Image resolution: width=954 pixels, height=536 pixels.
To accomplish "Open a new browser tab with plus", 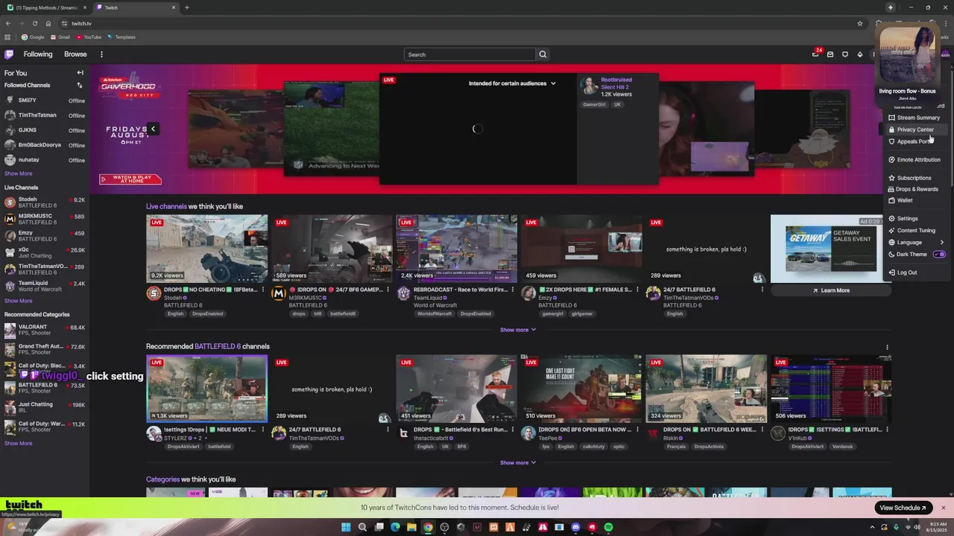I will pos(186,7).
